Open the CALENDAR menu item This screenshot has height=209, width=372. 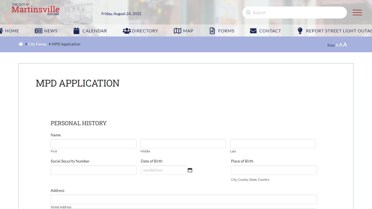(x=94, y=31)
